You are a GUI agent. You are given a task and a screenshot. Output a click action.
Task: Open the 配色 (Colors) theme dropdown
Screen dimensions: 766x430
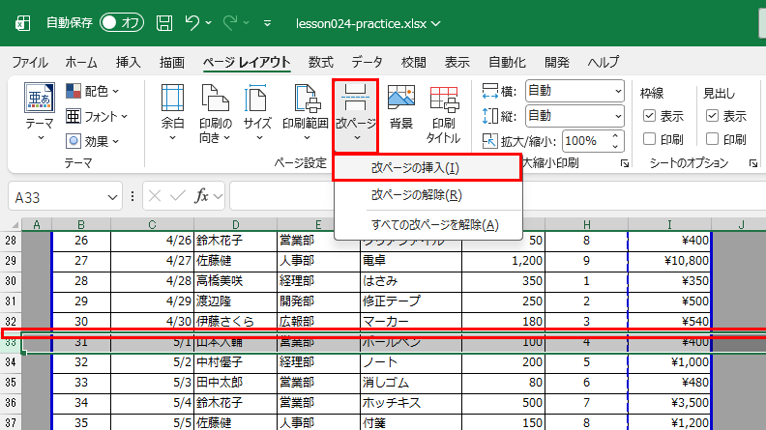pyautogui.click(x=93, y=91)
